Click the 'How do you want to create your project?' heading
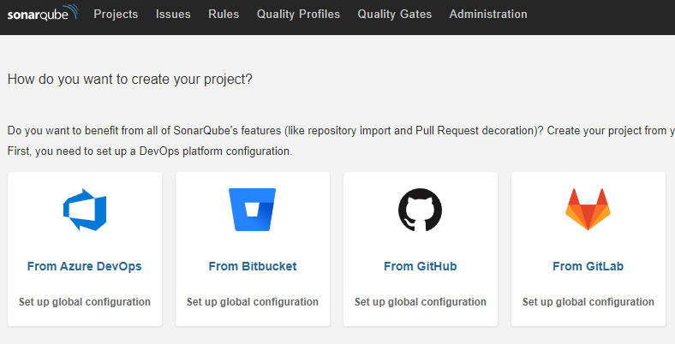This screenshot has width=675, height=344. (130, 80)
